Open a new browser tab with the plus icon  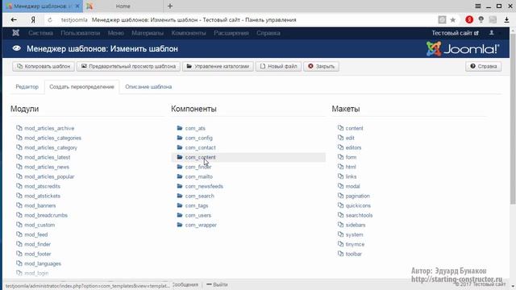170,6
